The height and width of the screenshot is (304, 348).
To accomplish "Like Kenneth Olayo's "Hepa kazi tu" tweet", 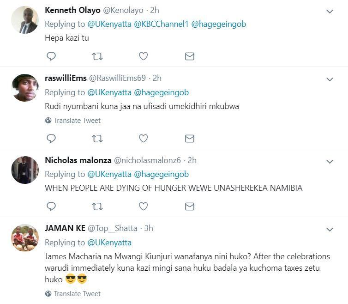I will point(143,56).
